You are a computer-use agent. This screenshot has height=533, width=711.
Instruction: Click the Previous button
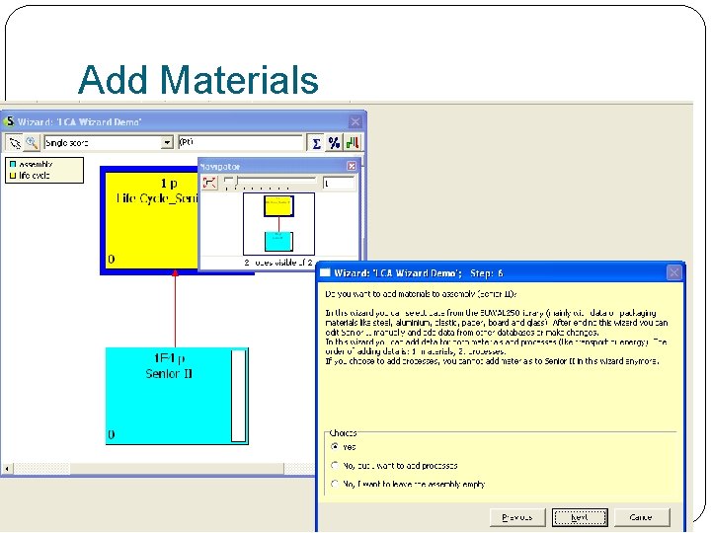point(517,517)
